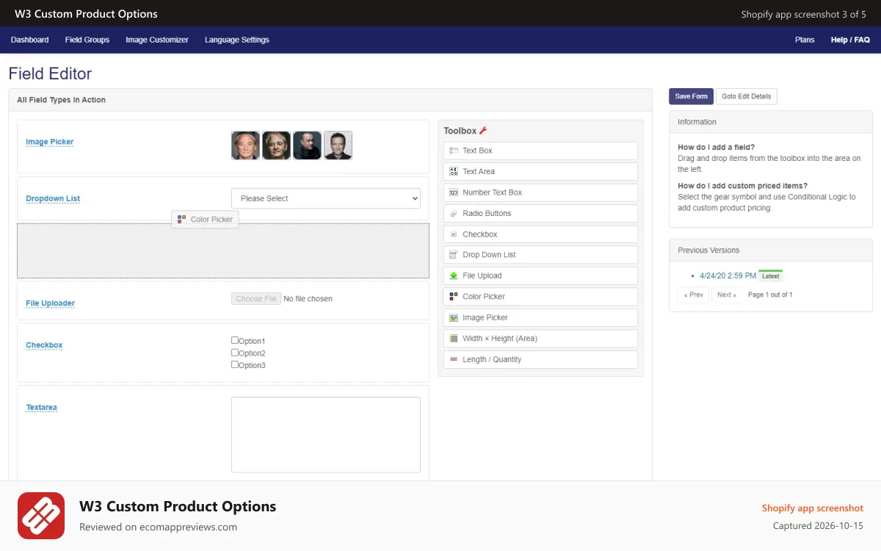Click the dragged Color Picker chip icon
Viewport: 881px width, 551px height.
(x=182, y=219)
